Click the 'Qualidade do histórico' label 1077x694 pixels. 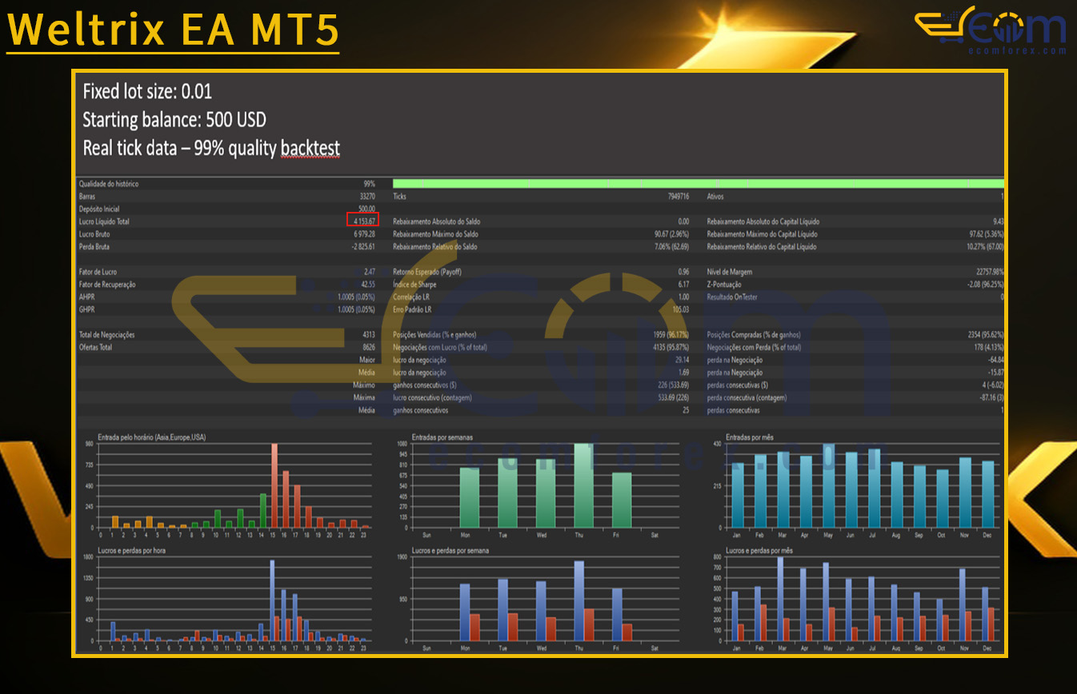tap(108, 184)
